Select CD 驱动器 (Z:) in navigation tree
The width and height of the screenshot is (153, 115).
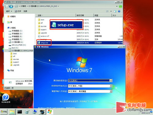[x=21, y=51]
